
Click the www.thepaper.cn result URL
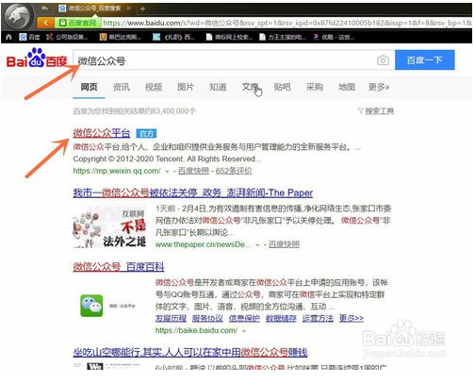(x=204, y=244)
